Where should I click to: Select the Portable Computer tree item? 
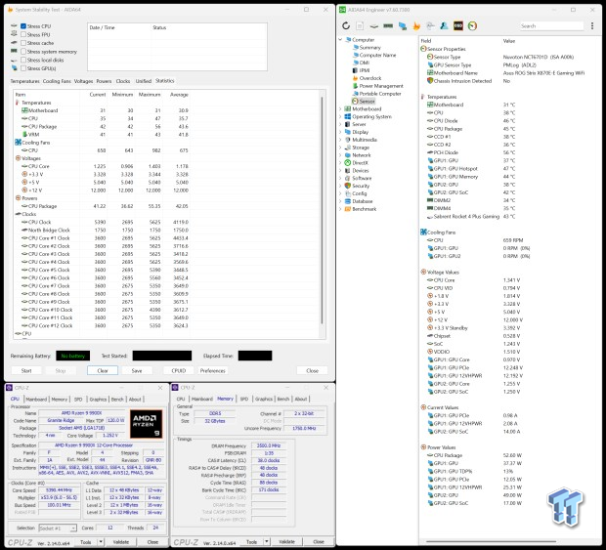380,94
